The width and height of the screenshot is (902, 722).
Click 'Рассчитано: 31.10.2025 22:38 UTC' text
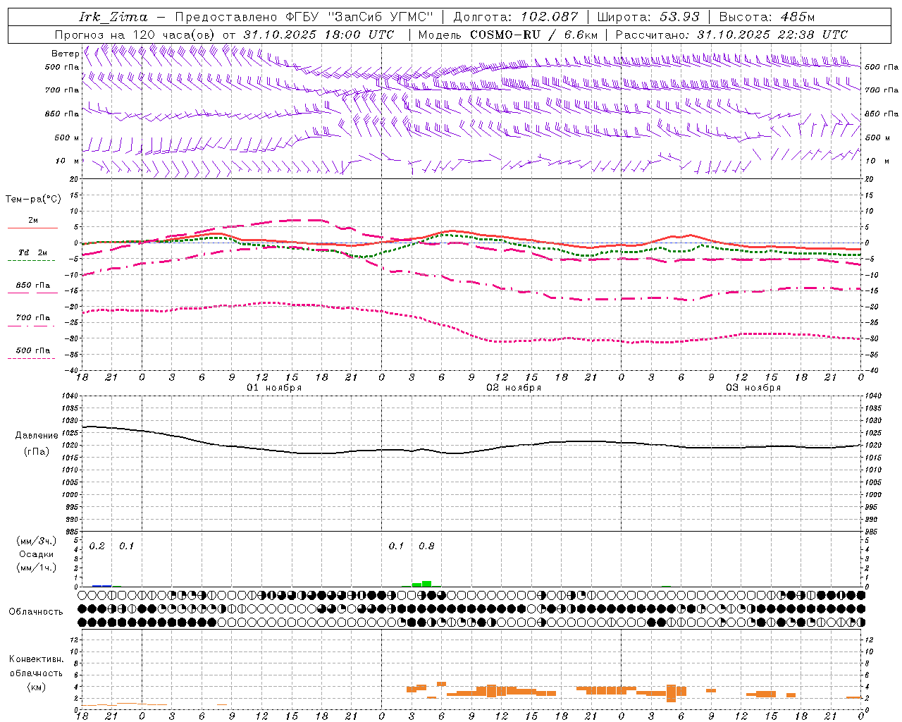pos(731,35)
